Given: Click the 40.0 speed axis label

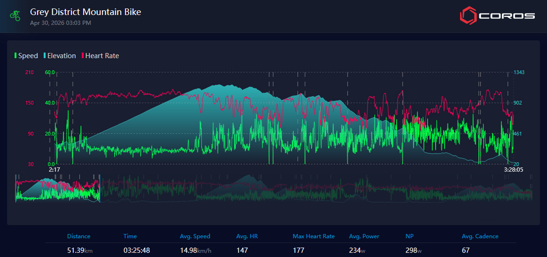Looking at the screenshot, I should click(x=50, y=103).
